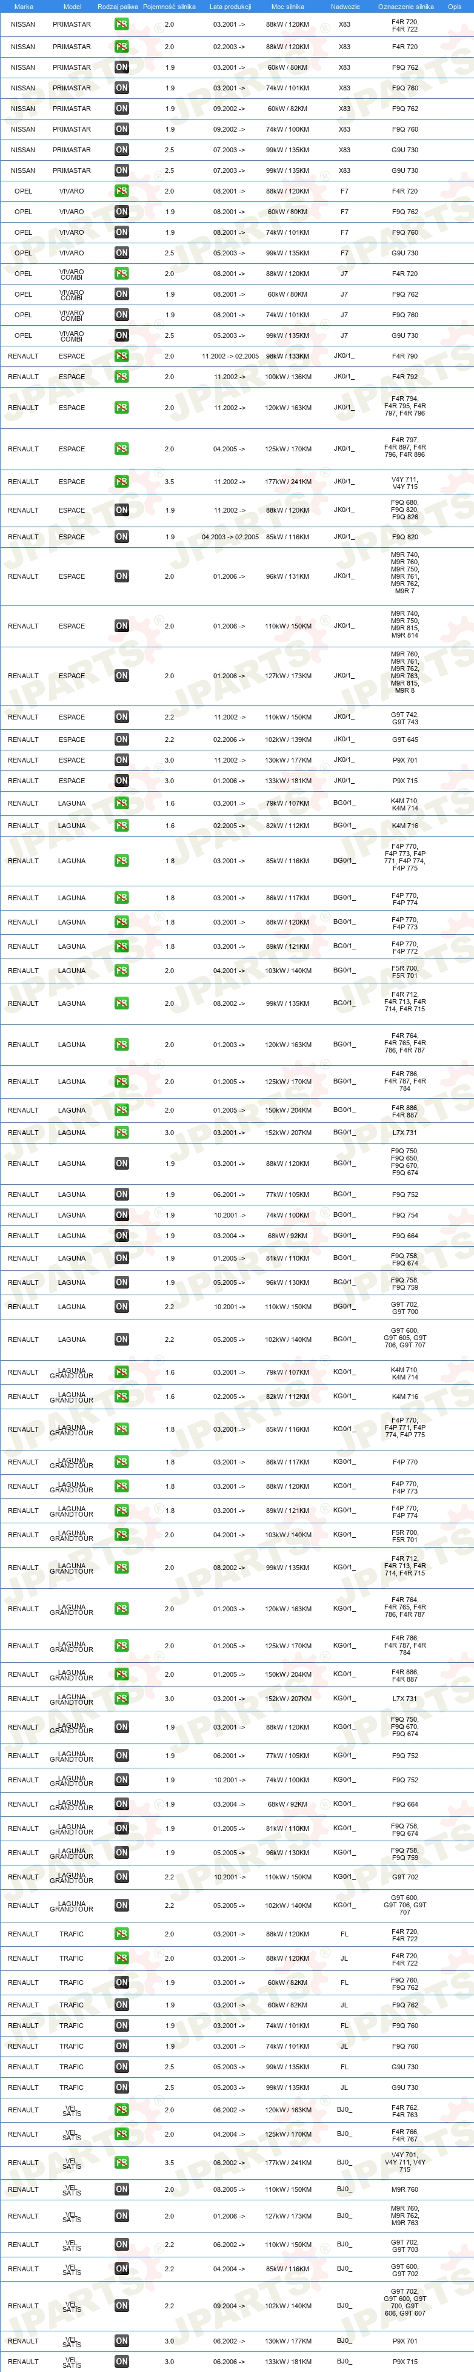Image resolution: width=474 pixels, height=2372 pixels.
Task: Click ON diesel icon for Nissan Primastar 1.9 60kW/80KM
Action: click(121, 67)
